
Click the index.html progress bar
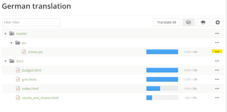[x=162, y=89]
